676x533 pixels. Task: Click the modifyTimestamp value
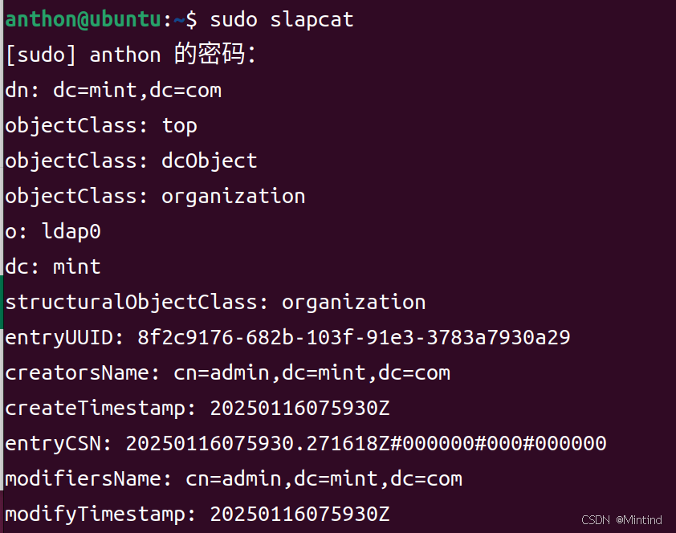(x=299, y=515)
